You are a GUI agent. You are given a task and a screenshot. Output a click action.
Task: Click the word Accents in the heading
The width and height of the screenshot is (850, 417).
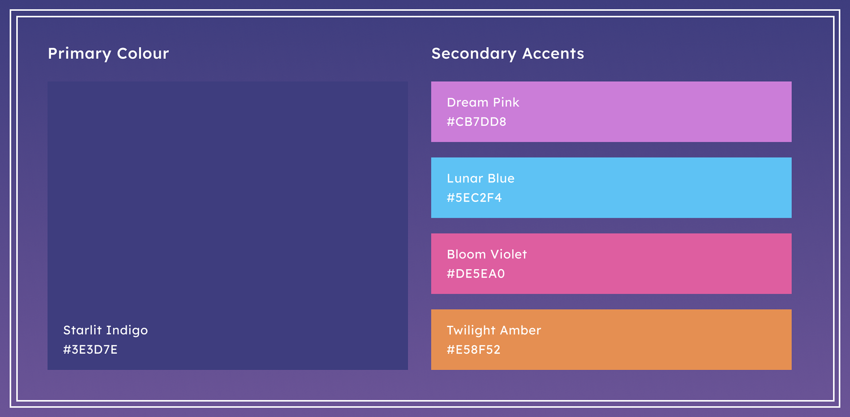click(x=553, y=54)
